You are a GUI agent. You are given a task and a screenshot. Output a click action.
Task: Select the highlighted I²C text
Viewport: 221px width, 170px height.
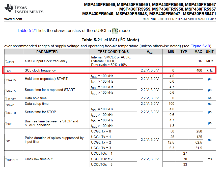[x=115, y=30]
